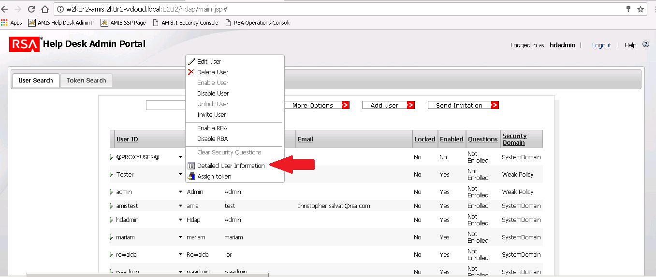Click the Logout link
Viewport: 656px width, 277px height.
(x=601, y=45)
